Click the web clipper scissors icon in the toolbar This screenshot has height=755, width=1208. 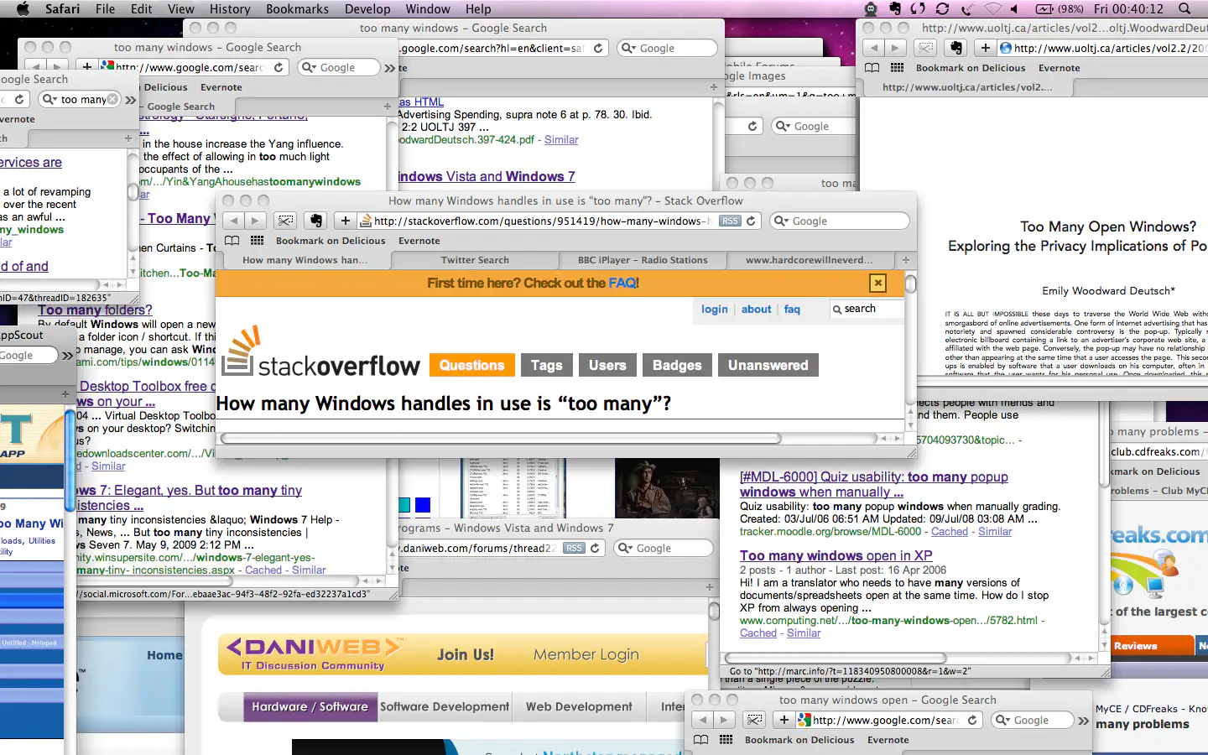(285, 221)
